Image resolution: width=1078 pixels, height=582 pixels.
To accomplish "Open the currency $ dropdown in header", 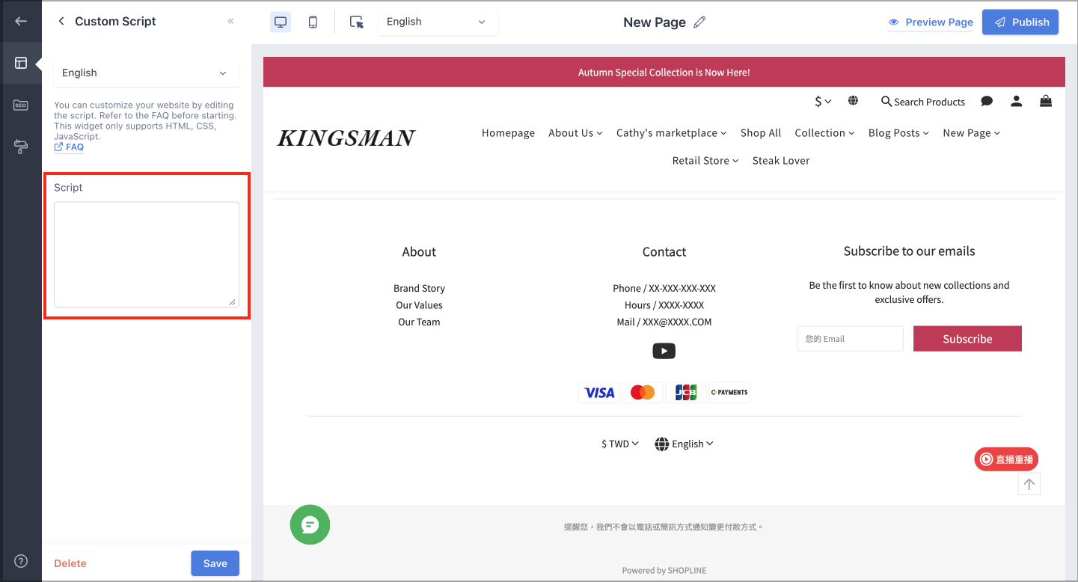I will (823, 102).
